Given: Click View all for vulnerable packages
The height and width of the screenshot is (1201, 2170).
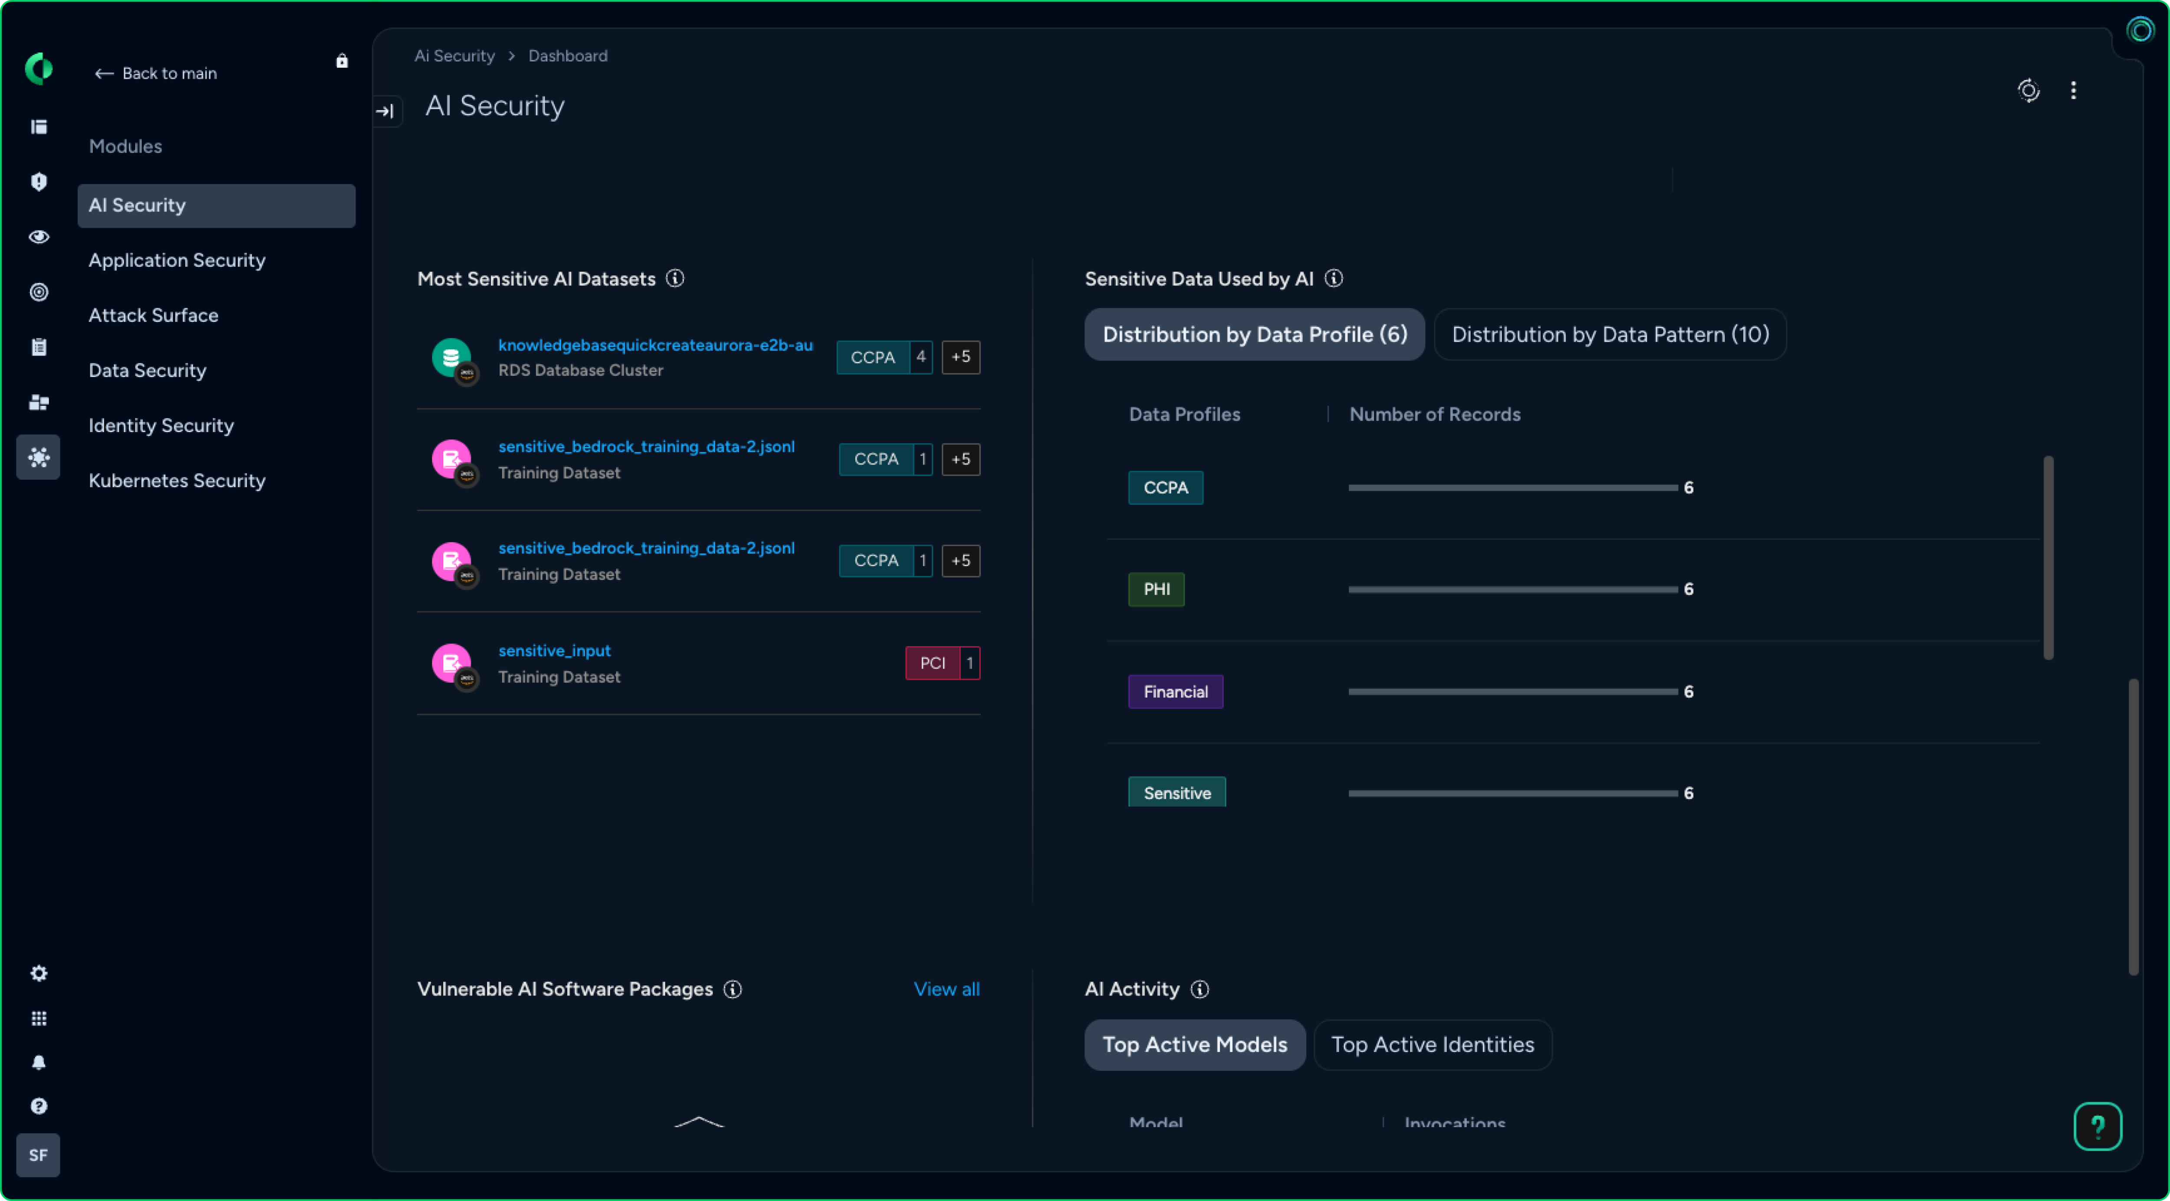Looking at the screenshot, I should click(x=946, y=989).
